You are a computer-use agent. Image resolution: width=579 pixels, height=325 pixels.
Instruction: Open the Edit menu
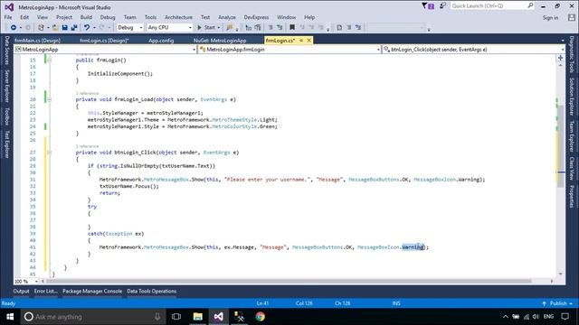point(24,17)
